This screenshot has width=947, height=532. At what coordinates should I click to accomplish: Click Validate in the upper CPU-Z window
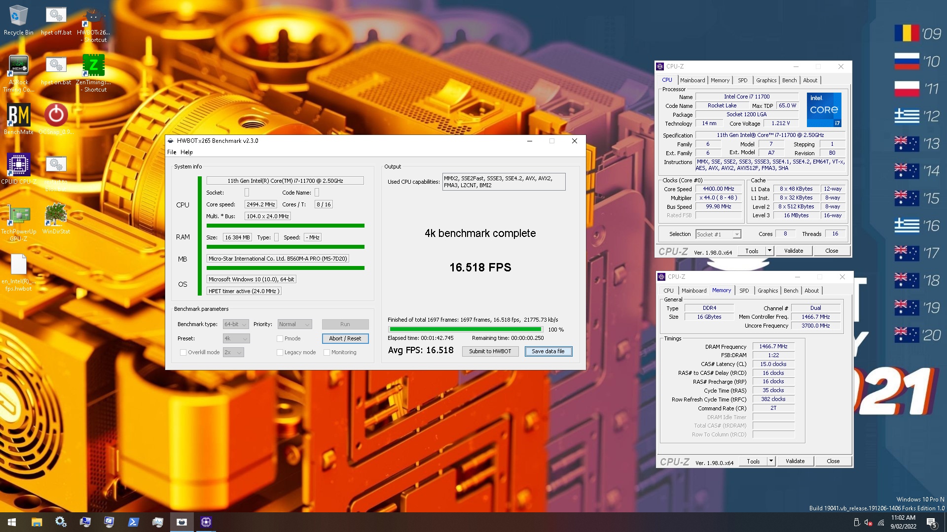click(794, 251)
